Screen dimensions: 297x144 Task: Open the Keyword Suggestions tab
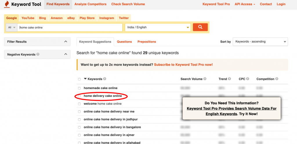95,42
